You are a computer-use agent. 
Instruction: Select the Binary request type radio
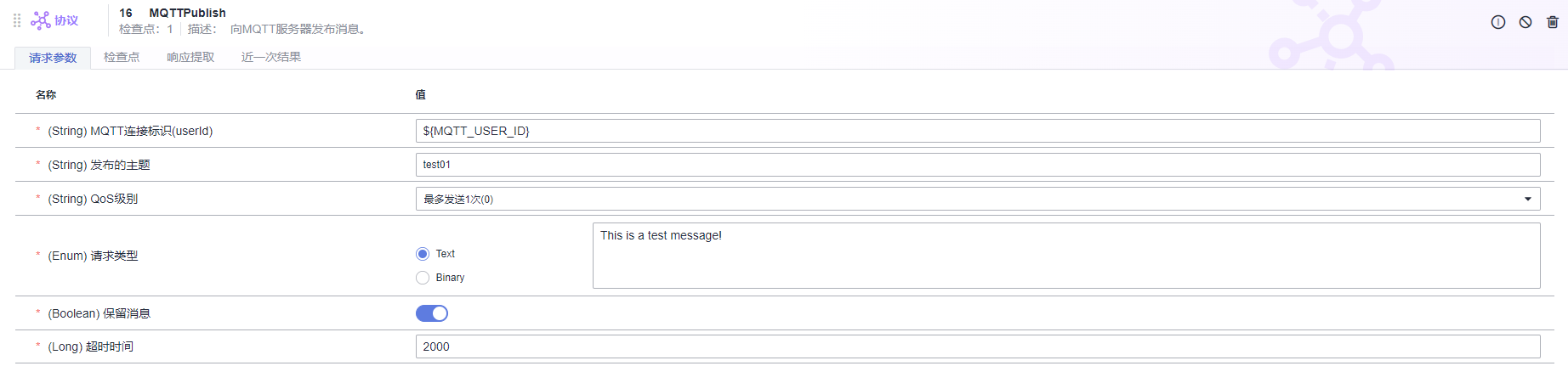(423, 278)
